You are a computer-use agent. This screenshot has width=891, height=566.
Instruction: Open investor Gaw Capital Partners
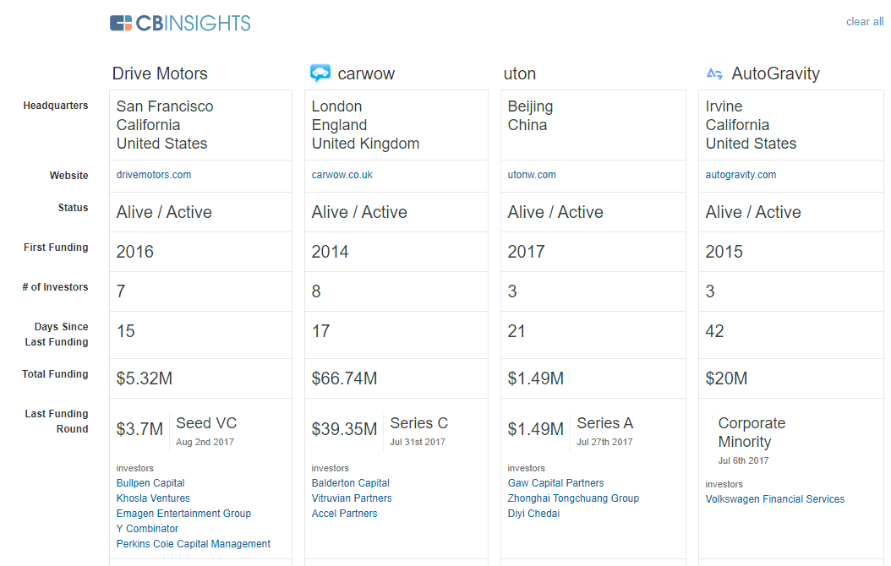(555, 483)
